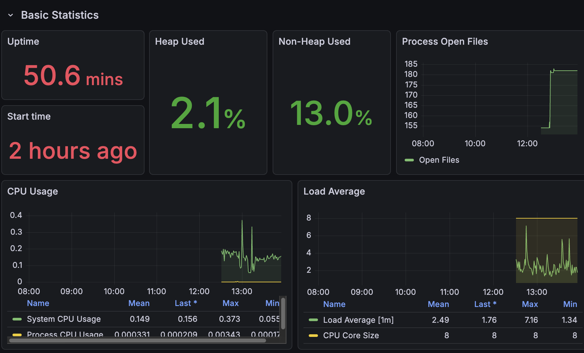Open the Uptime panel title menu
Image resolution: width=584 pixels, height=353 pixels.
coord(23,41)
